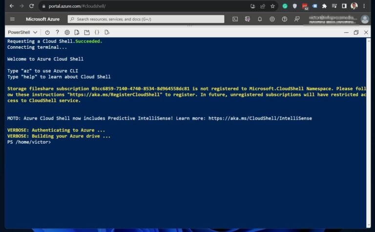This screenshot has width=375, height=232.
Task: Click the terminal vertical scrollbar
Action: (368, 133)
